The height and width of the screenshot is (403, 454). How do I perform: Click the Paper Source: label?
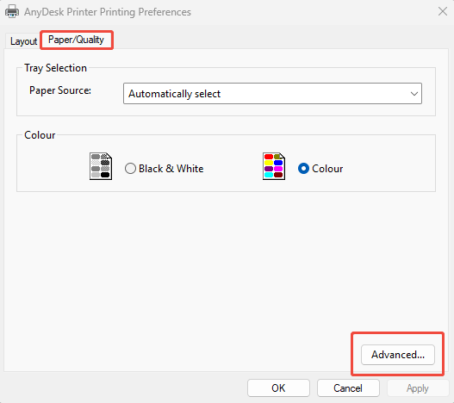click(x=60, y=90)
